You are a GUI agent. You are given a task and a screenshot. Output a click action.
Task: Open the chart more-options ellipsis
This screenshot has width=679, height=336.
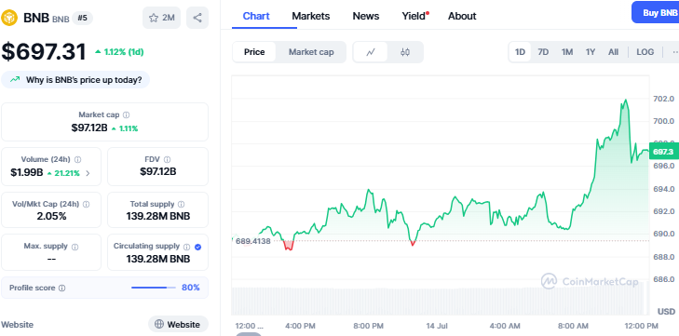(674, 52)
